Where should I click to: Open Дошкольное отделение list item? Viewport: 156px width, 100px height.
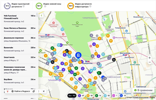19,39
